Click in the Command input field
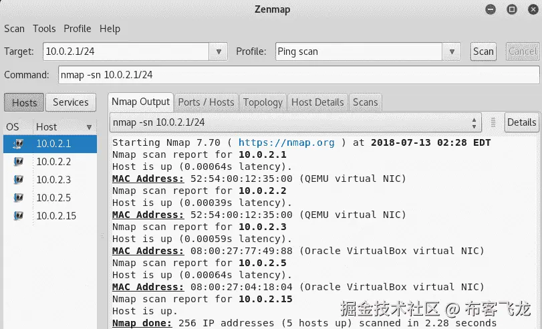This screenshot has height=329, width=542. pyautogui.click(x=299, y=75)
